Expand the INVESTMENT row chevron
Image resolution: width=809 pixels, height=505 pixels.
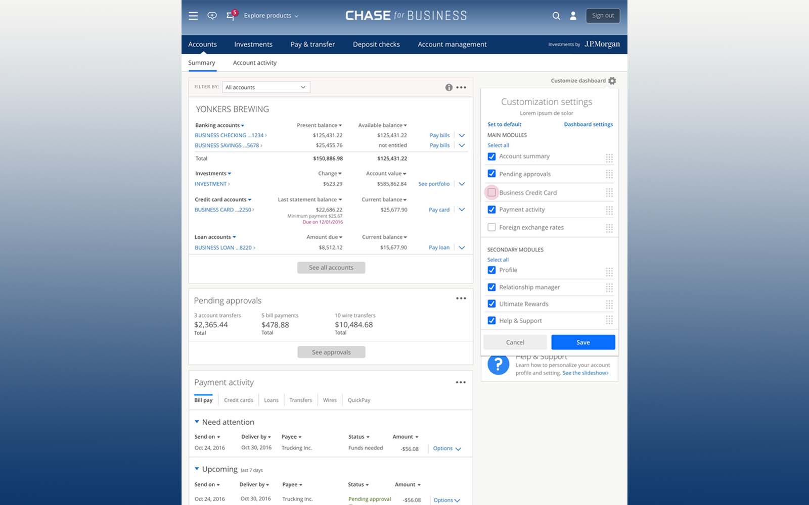click(x=462, y=184)
